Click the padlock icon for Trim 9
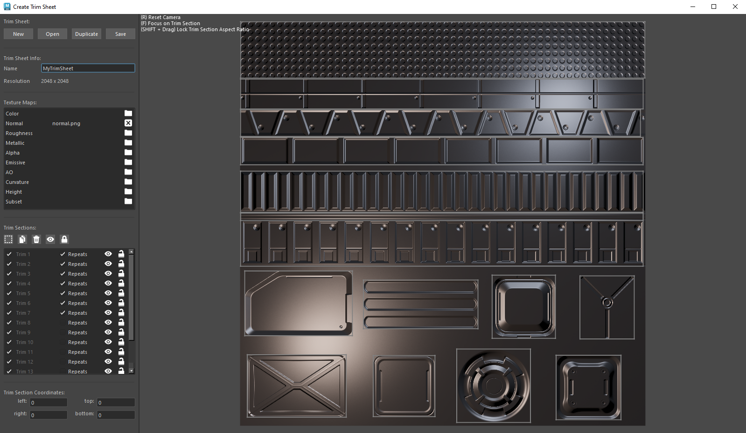This screenshot has width=746, height=433. [x=121, y=332]
